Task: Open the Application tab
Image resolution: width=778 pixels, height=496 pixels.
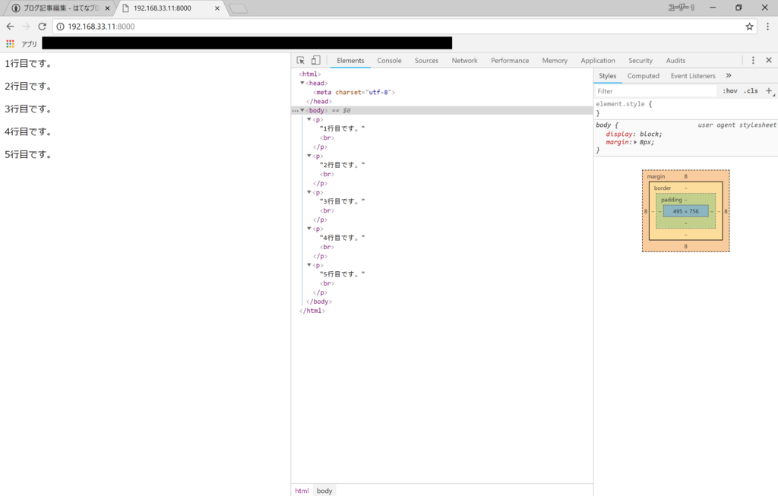Action: [598, 61]
